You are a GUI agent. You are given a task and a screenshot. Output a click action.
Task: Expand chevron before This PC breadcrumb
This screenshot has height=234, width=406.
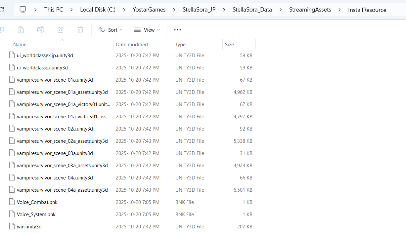(36, 10)
